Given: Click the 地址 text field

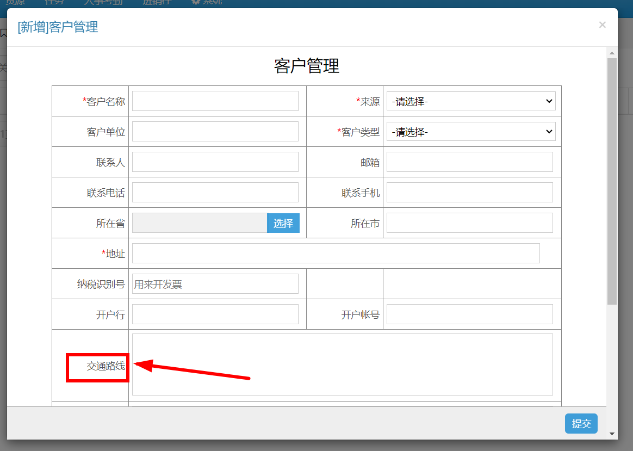Looking at the screenshot, I should coord(336,254).
